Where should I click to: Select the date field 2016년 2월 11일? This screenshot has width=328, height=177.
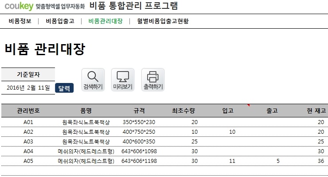point(28,88)
